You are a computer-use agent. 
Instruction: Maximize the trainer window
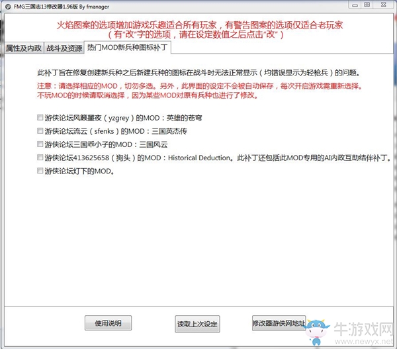(367, 5)
